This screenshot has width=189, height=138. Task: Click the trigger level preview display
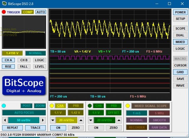tap(24, 32)
